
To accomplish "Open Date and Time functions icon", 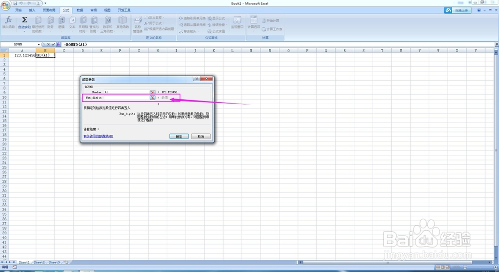I will point(83,20).
